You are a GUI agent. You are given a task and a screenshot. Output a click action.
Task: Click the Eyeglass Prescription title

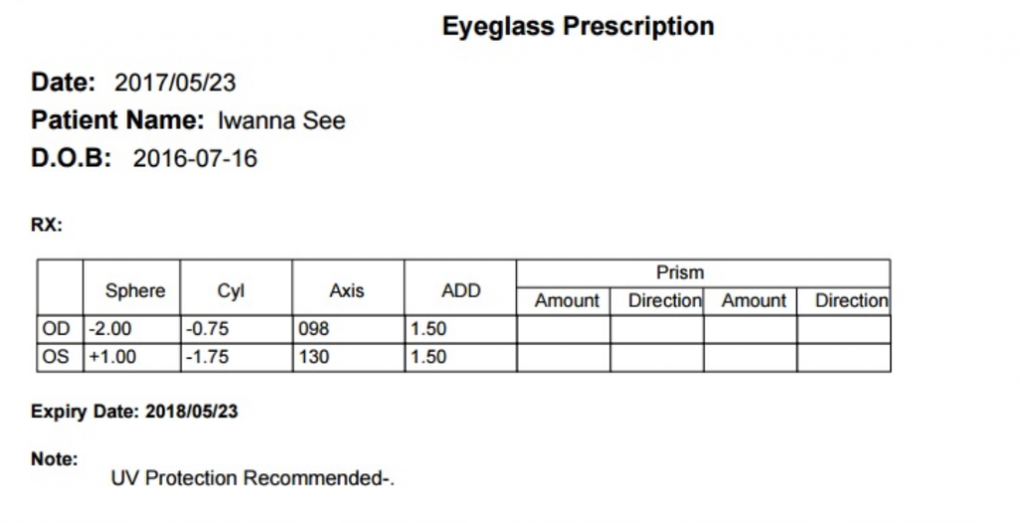[579, 27]
